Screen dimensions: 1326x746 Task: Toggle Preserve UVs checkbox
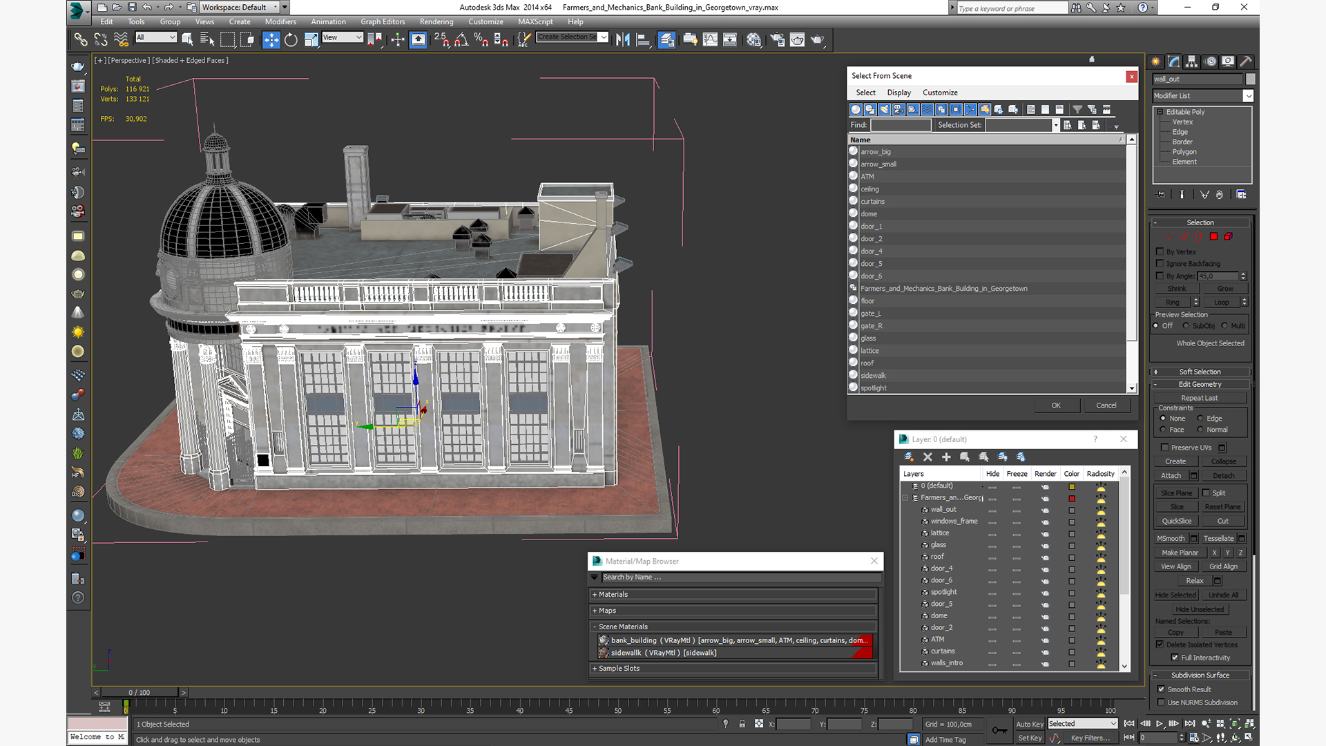[x=1165, y=448]
